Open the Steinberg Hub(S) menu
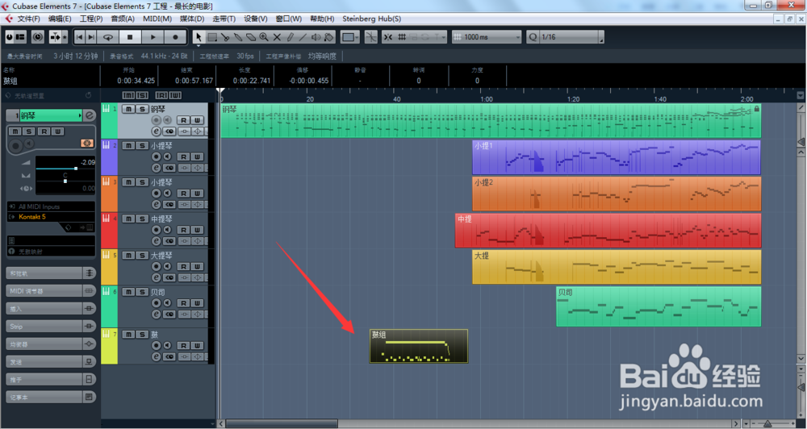The image size is (807, 429). pos(371,19)
